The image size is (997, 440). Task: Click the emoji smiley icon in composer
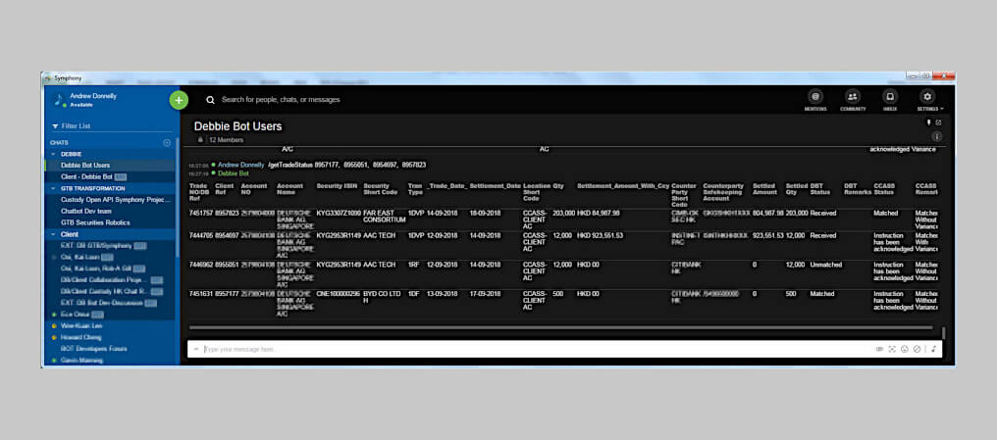point(904,349)
